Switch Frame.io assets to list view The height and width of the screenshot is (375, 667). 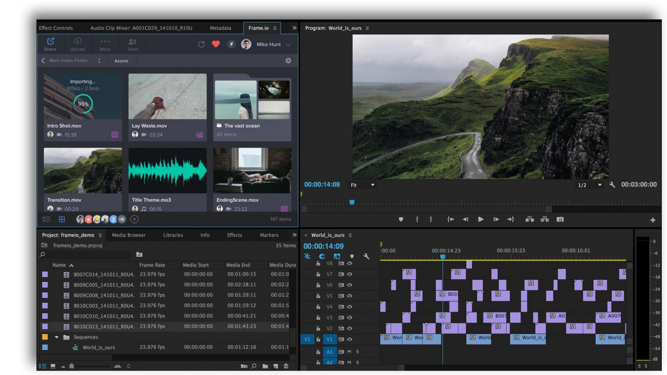[x=47, y=219]
